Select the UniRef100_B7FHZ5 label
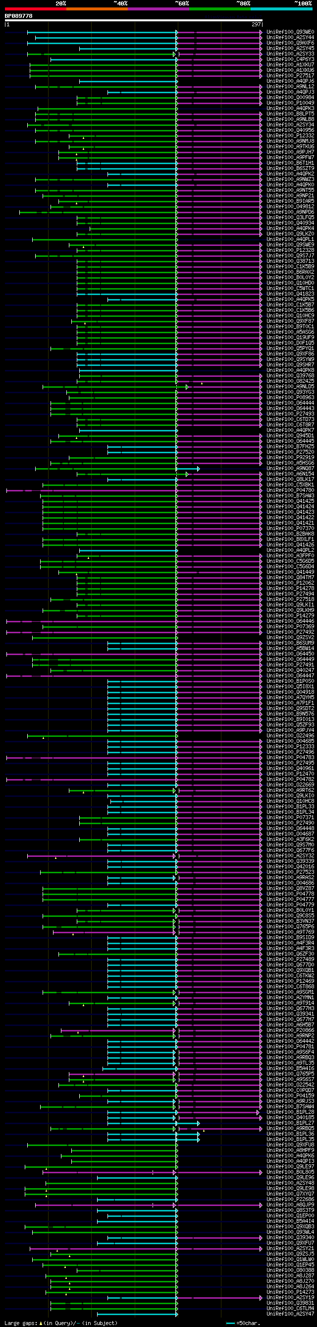Image resolution: width=317 pixels, height=1327 pixels. tap(290, 447)
